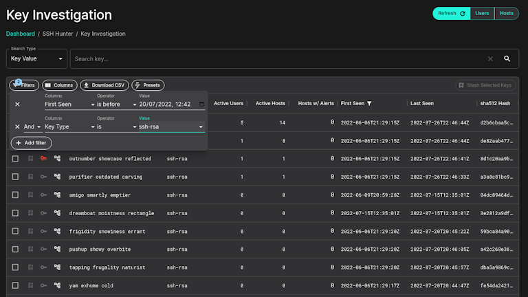Stash the tapping frugality naturist key bookmark icon
The image size is (528, 297).
(x=31, y=267)
